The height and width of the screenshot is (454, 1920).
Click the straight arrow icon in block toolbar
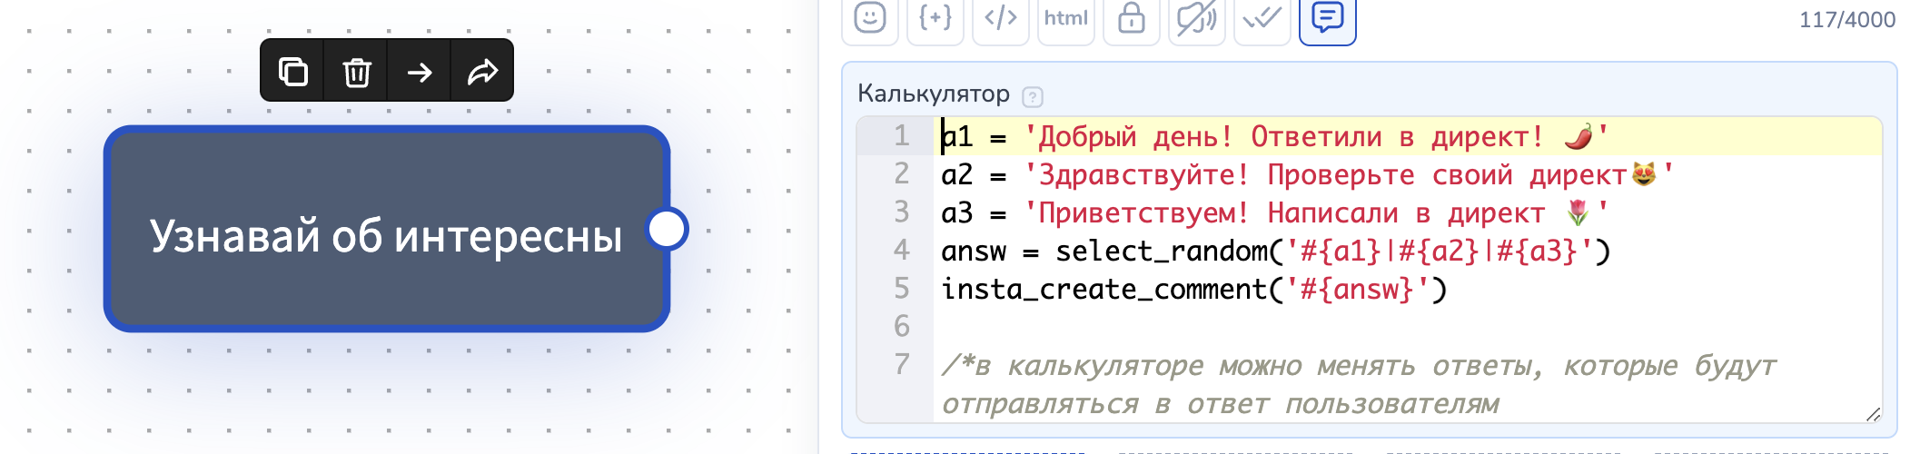click(420, 71)
